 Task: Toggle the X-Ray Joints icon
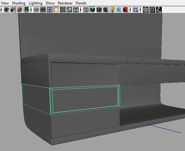(159, 10)
